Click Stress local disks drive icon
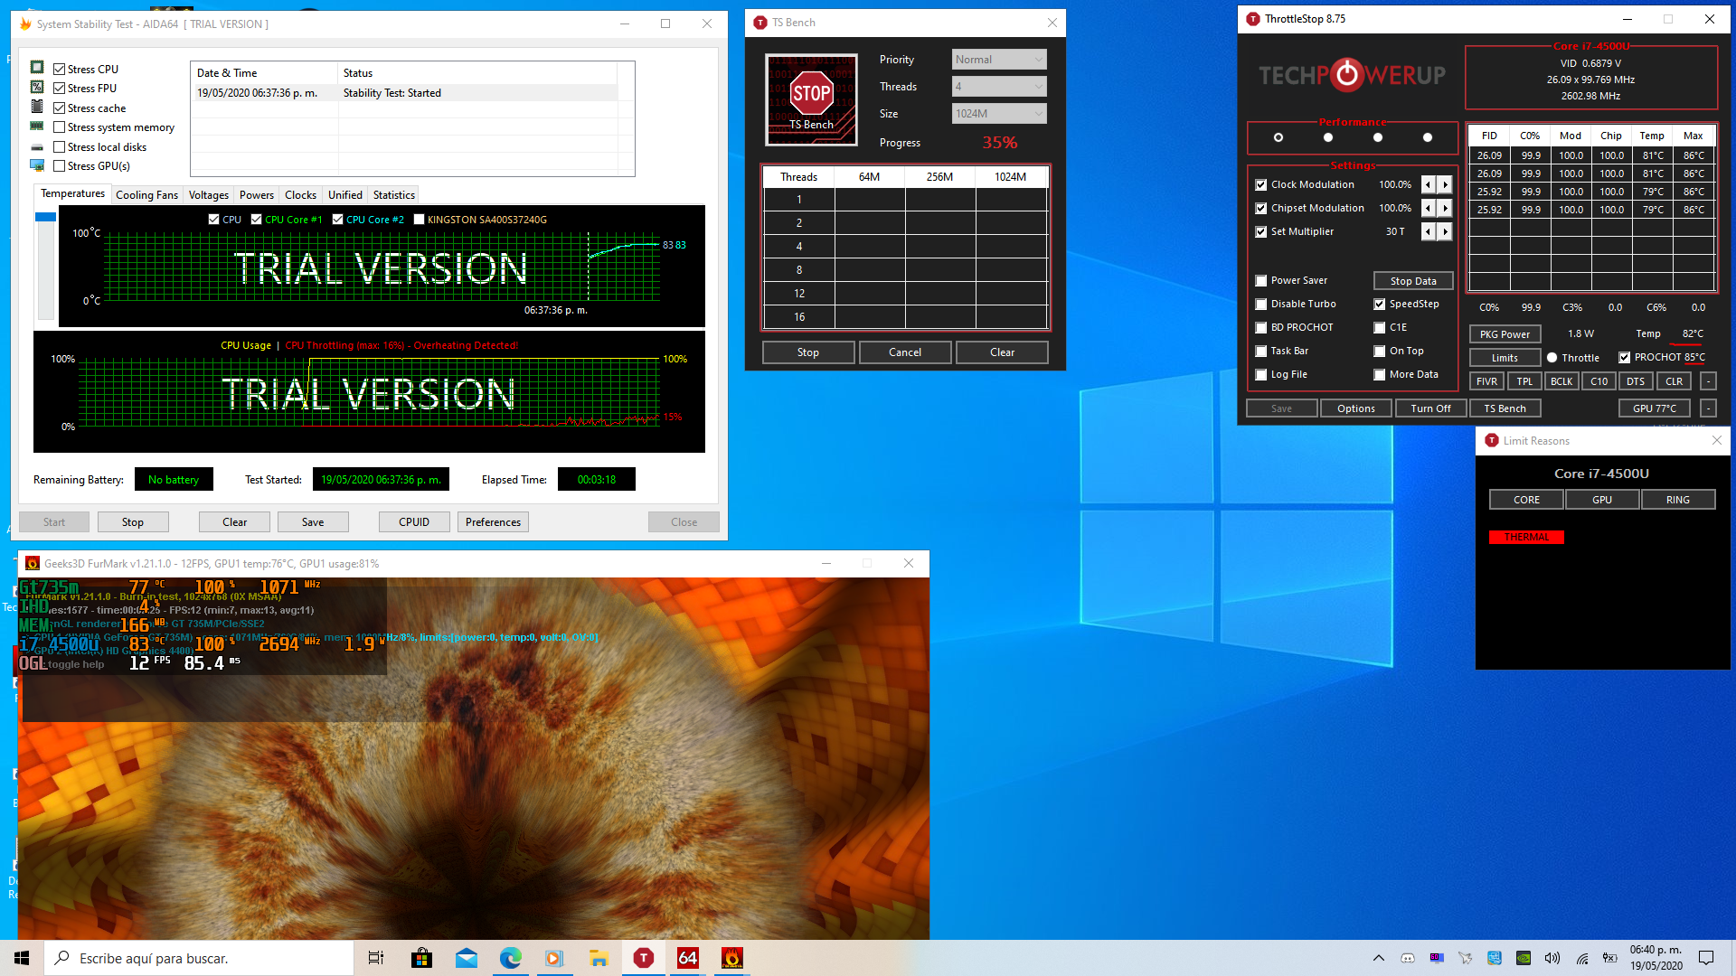Image resolution: width=1736 pixels, height=976 pixels. coord(37,146)
